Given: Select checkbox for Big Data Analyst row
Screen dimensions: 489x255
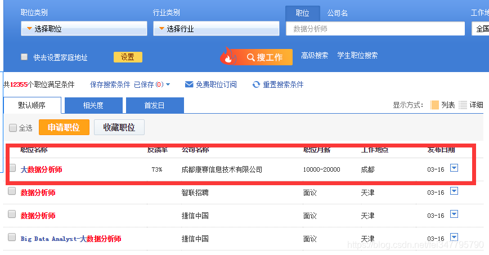Looking at the screenshot, I should (12, 237).
